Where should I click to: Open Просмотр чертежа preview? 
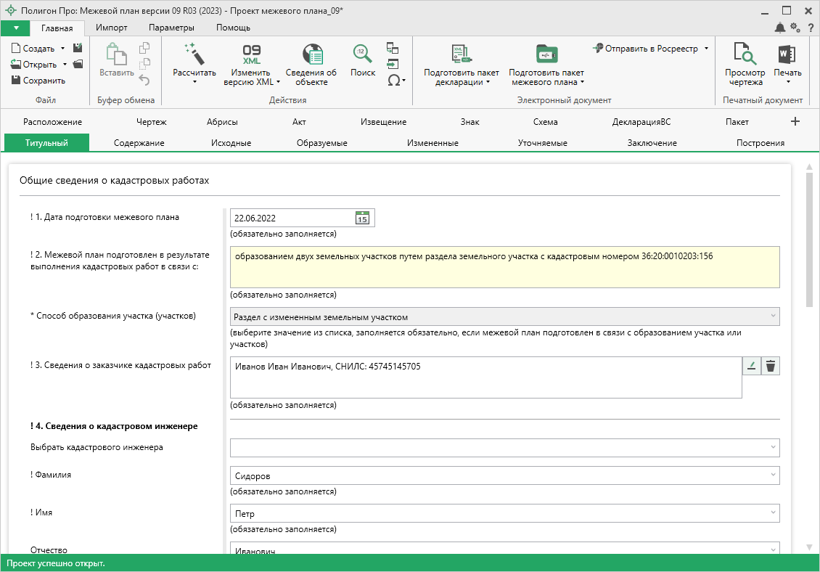coord(745,54)
